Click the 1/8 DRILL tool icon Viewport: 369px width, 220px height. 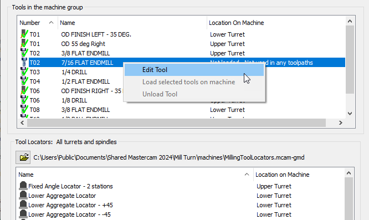(x=24, y=100)
